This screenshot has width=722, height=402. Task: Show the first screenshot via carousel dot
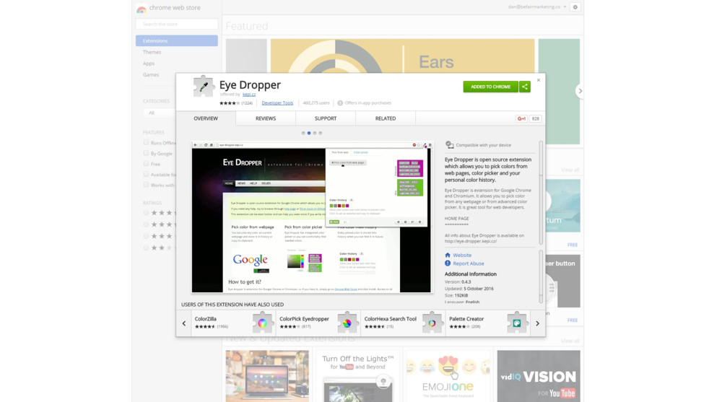pos(303,133)
